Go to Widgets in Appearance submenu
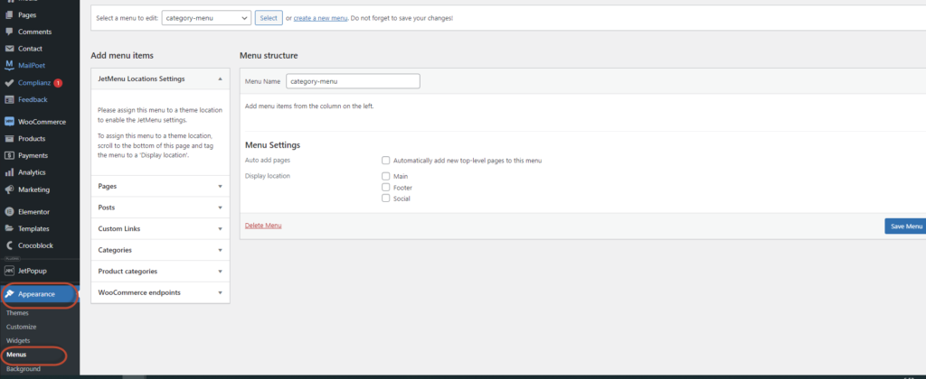This screenshot has width=926, height=379. (x=18, y=340)
